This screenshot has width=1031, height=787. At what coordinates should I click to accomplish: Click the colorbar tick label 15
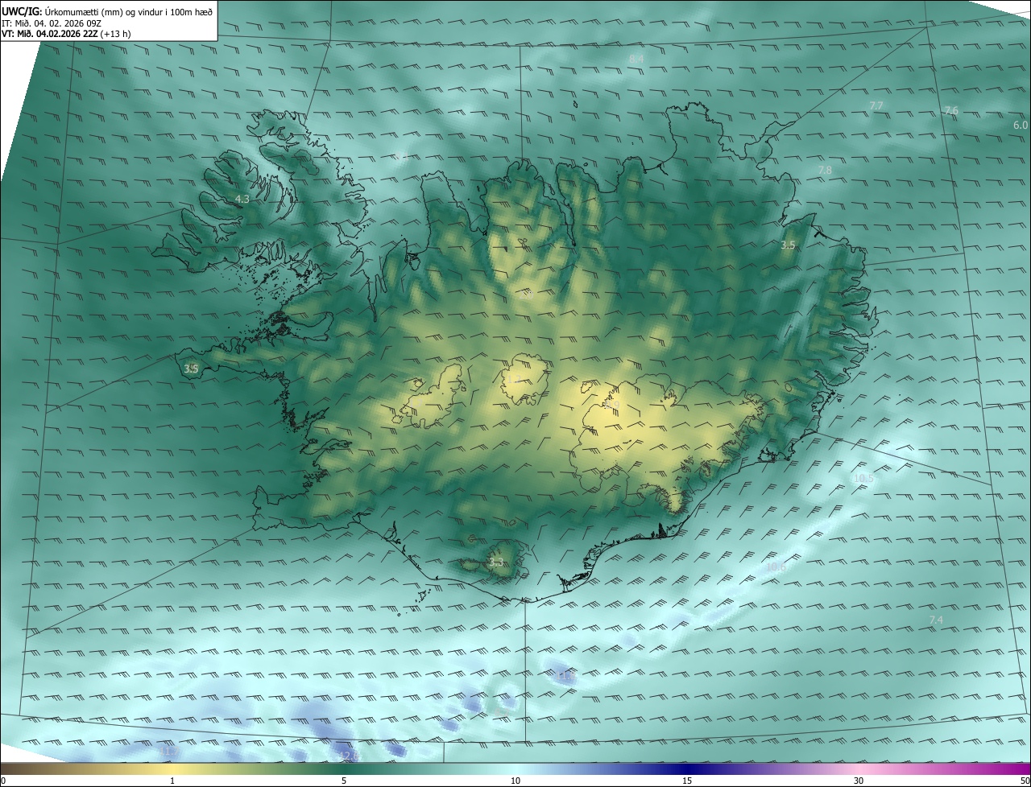coord(687,781)
